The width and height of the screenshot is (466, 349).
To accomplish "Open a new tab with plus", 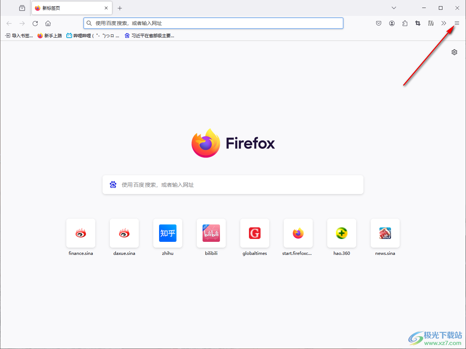I will [x=120, y=8].
